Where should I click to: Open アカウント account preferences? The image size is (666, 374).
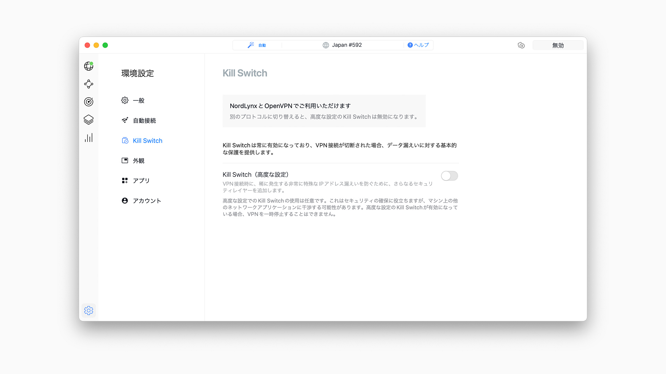tap(147, 201)
